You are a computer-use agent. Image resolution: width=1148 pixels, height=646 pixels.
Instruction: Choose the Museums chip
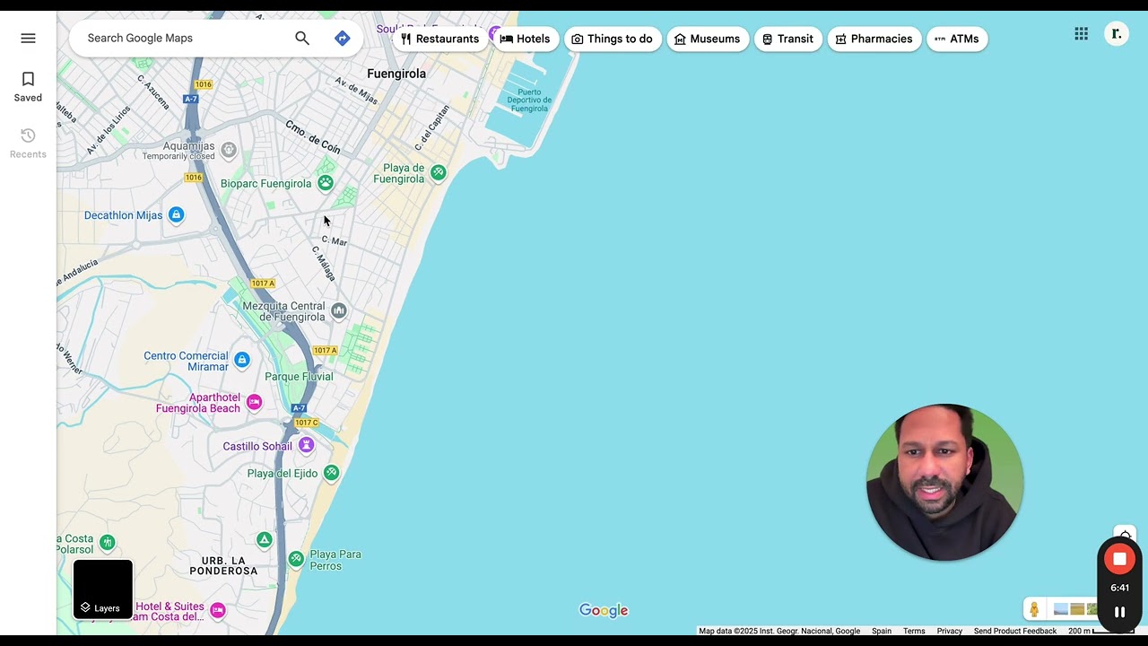tap(708, 39)
